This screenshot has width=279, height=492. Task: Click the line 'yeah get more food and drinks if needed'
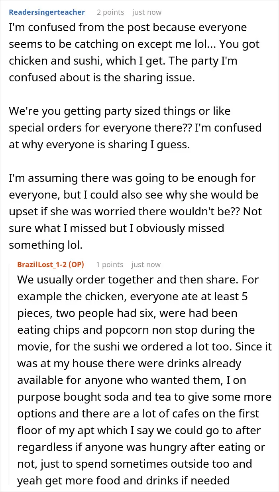[x=124, y=480]
